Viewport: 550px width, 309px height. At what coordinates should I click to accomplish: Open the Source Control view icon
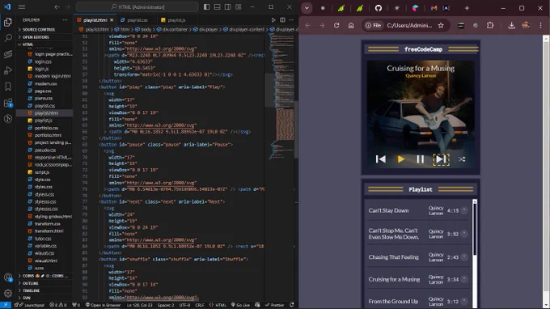(8, 54)
